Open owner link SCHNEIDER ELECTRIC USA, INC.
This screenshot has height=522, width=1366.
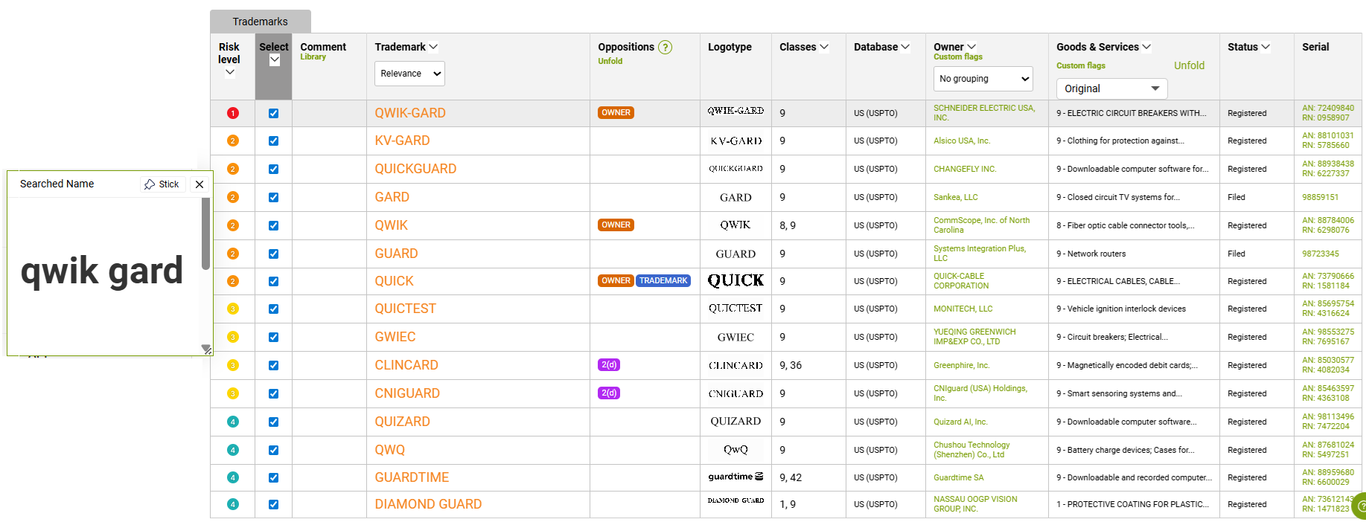coord(983,113)
